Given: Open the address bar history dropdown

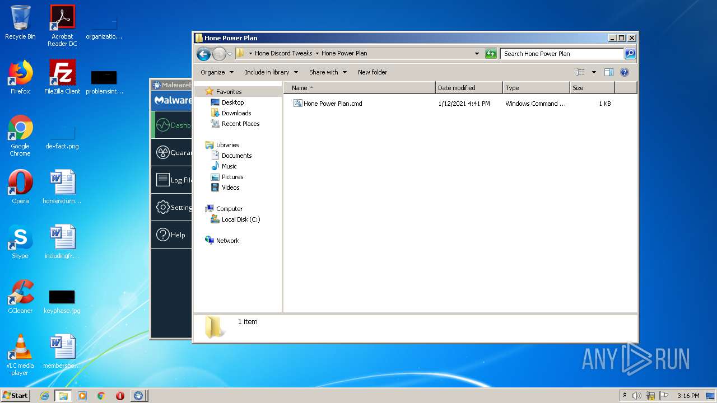Looking at the screenshot, I should (x=477, y=54).
